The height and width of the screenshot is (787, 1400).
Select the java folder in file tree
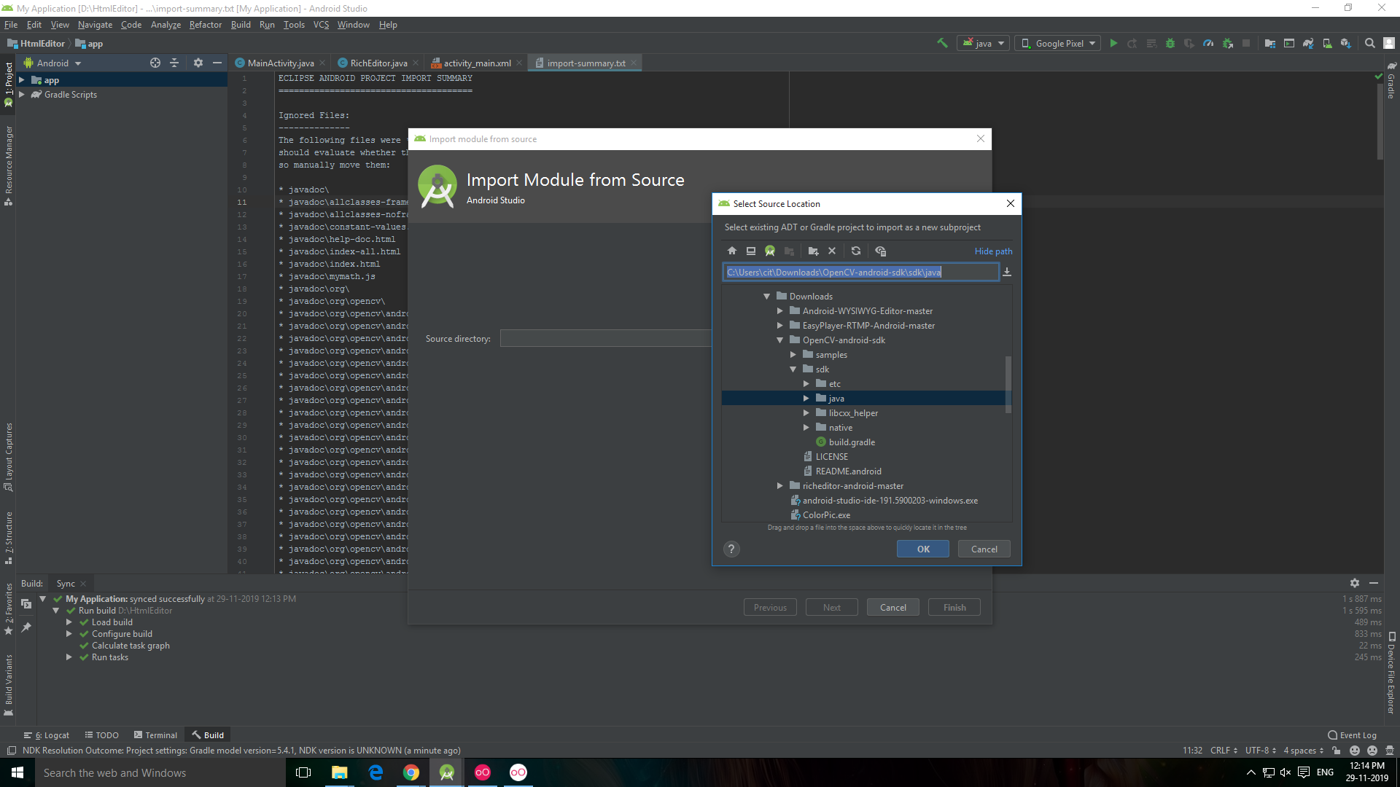pos(836,398)
